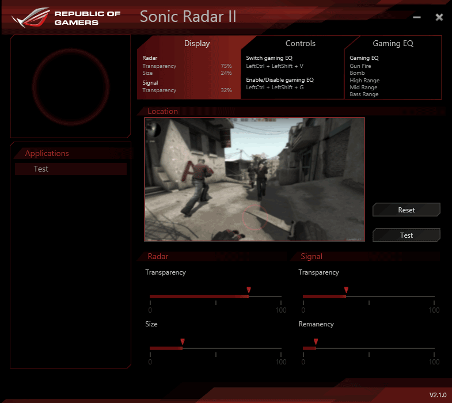This screenshot has height=403, width=452.
Task: Click the radar circle in the location preview
Action: [x=255, y=218]
